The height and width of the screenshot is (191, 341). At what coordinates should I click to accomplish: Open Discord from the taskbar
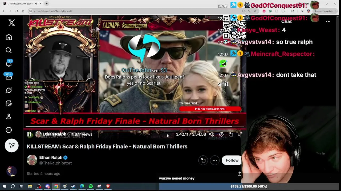coord(47,186)
